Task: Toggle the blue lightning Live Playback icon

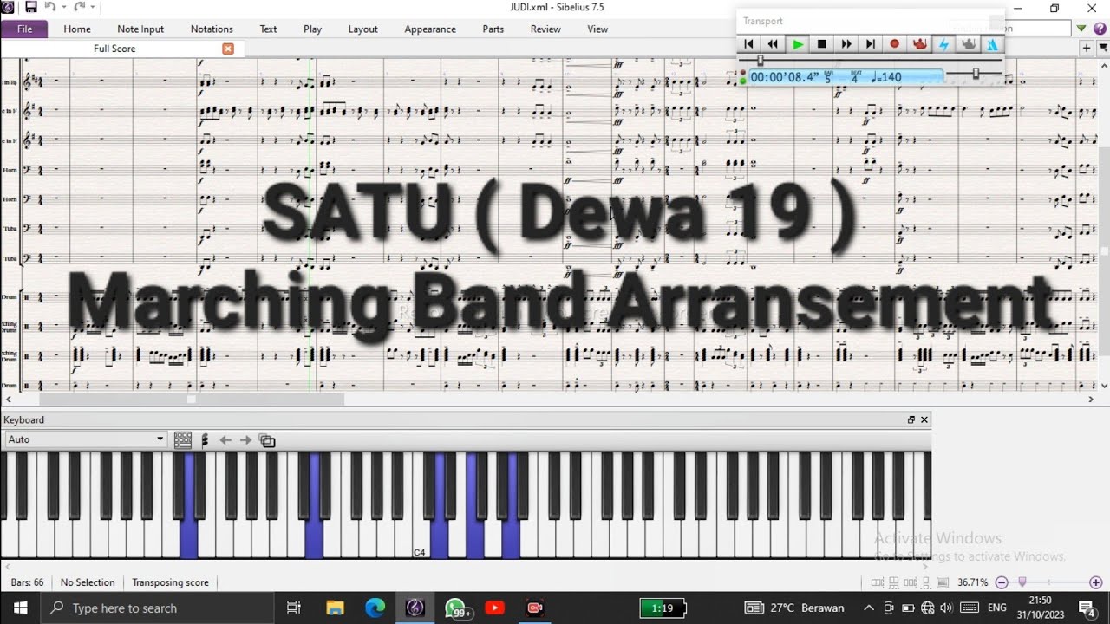Action: pyautogui.click(x=944, y=44)
